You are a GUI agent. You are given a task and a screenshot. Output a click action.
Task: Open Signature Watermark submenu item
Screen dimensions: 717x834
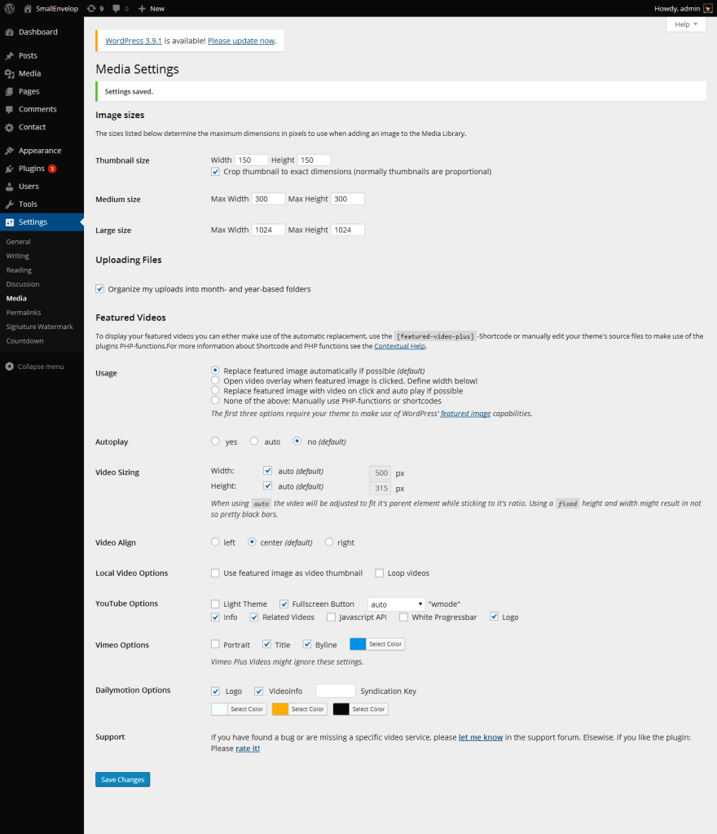tap(39, 327)
